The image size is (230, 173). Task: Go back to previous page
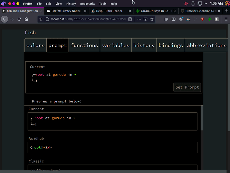click(4, 19)
